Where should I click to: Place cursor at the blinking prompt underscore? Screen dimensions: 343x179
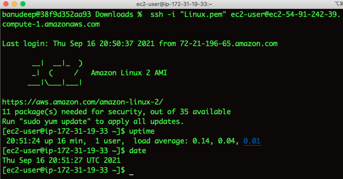131,174
